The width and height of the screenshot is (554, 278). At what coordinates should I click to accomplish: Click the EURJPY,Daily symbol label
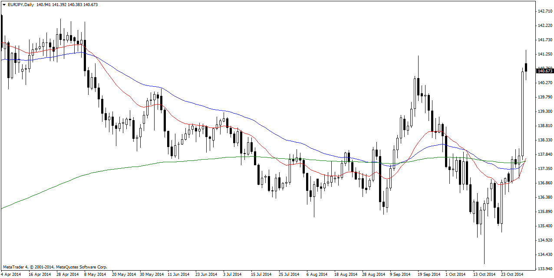pyautogui.click(x=21, y=4)
